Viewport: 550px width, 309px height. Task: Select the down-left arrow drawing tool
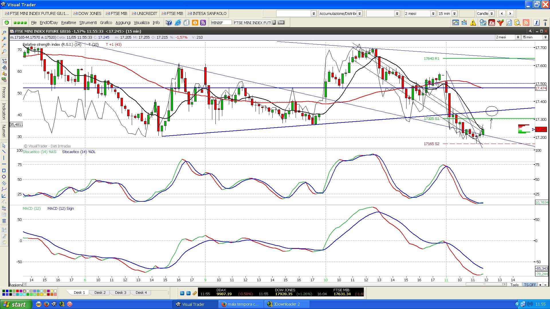pos(4,196)
